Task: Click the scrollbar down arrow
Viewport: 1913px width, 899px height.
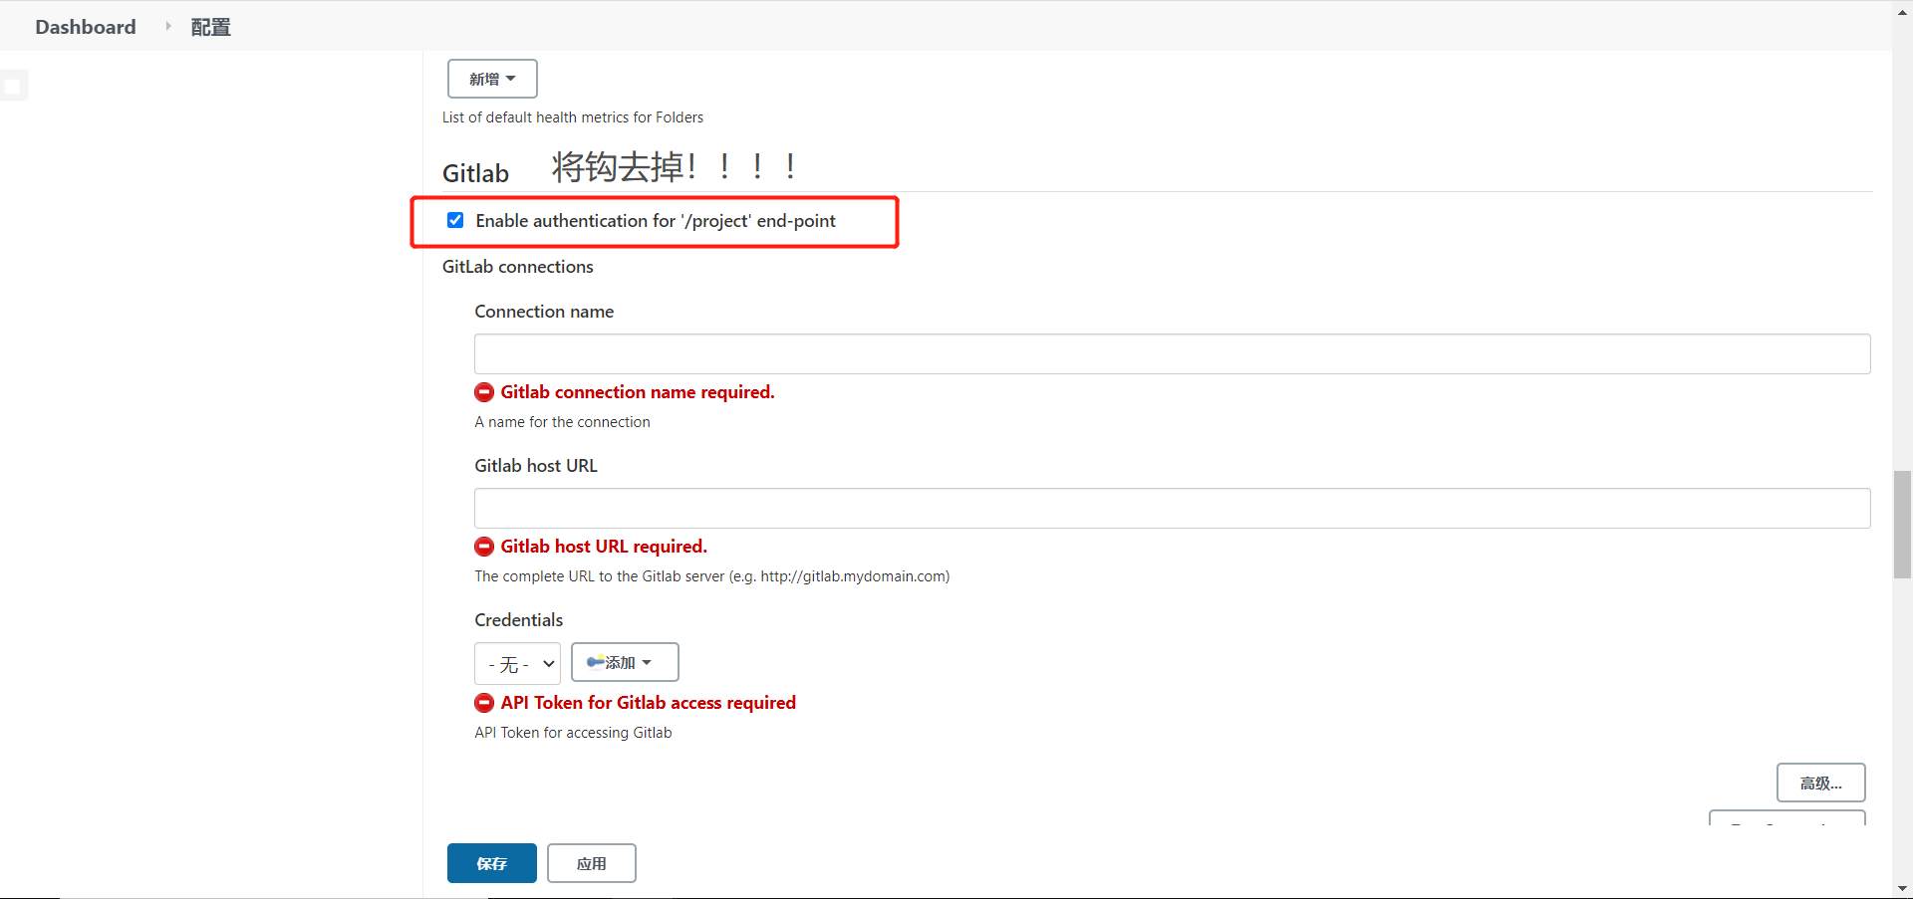Action: tap(1902, 888)
